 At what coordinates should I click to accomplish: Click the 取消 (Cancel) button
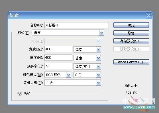pos(131,33)
